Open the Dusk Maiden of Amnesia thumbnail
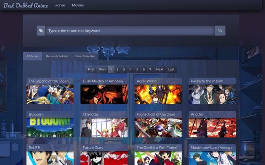The image size is (265, 165). click(104, 94)
